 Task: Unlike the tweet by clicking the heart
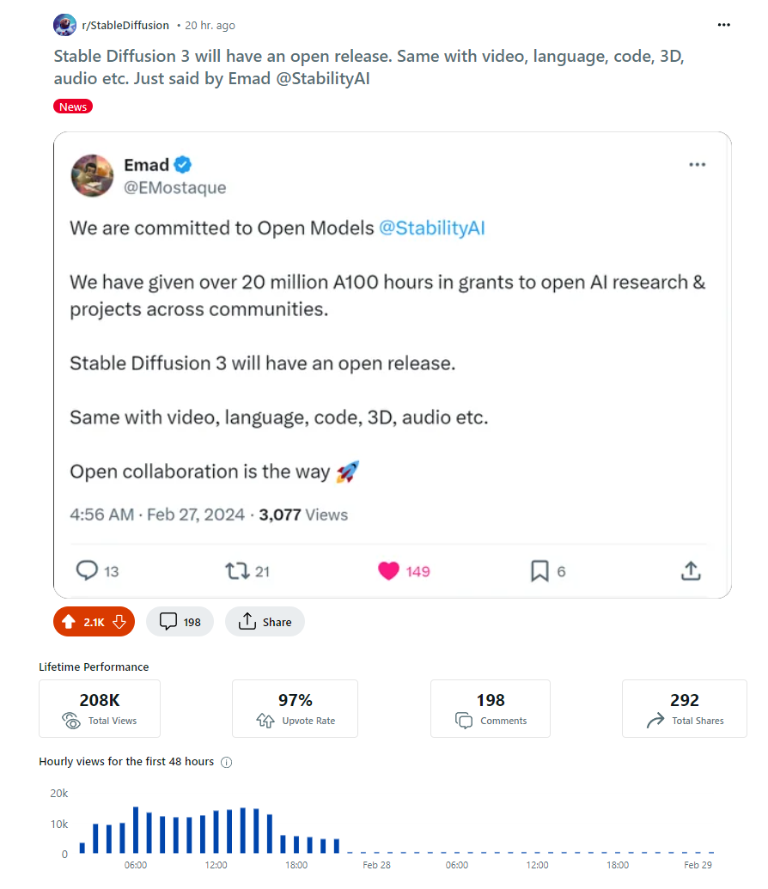388,569
